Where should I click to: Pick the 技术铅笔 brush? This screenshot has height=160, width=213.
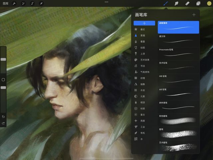[x=178, y=67]
